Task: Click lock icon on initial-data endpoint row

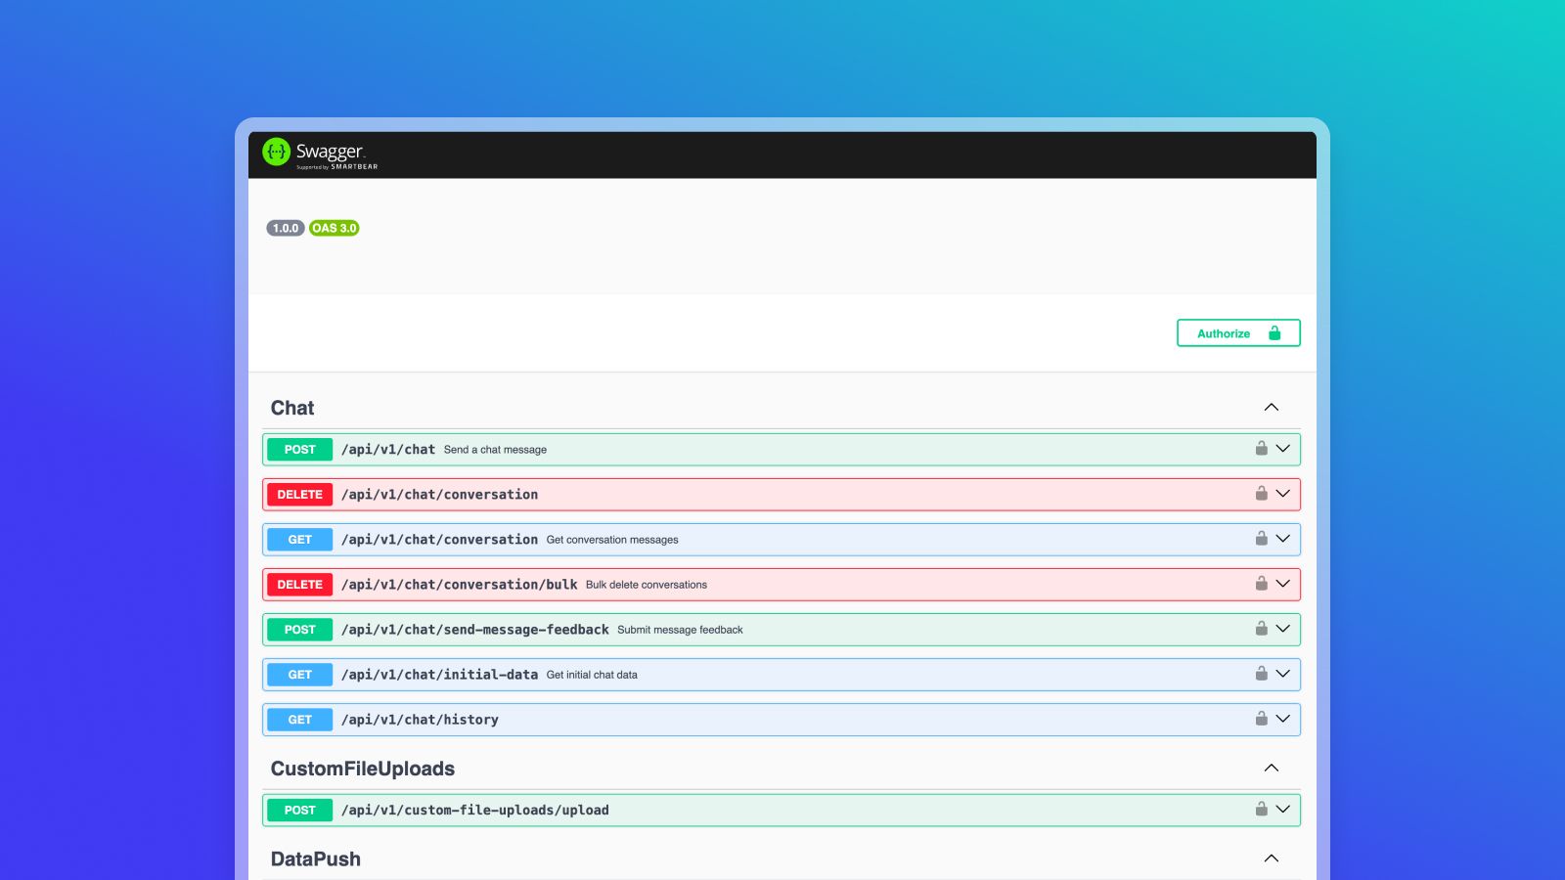Action: coord(1261,674)
